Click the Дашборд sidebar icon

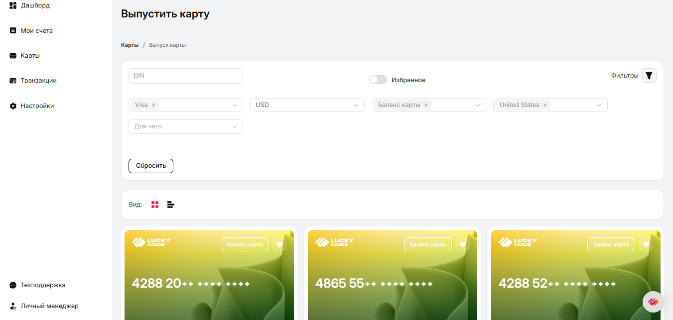click(x=13, y=5)
